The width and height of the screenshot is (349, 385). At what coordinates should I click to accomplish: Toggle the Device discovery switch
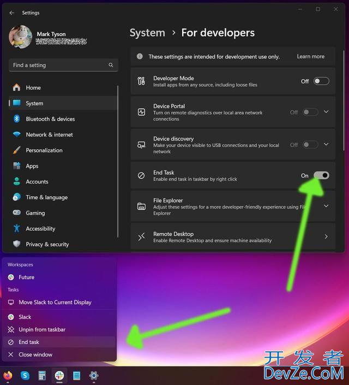coord(310,145)
